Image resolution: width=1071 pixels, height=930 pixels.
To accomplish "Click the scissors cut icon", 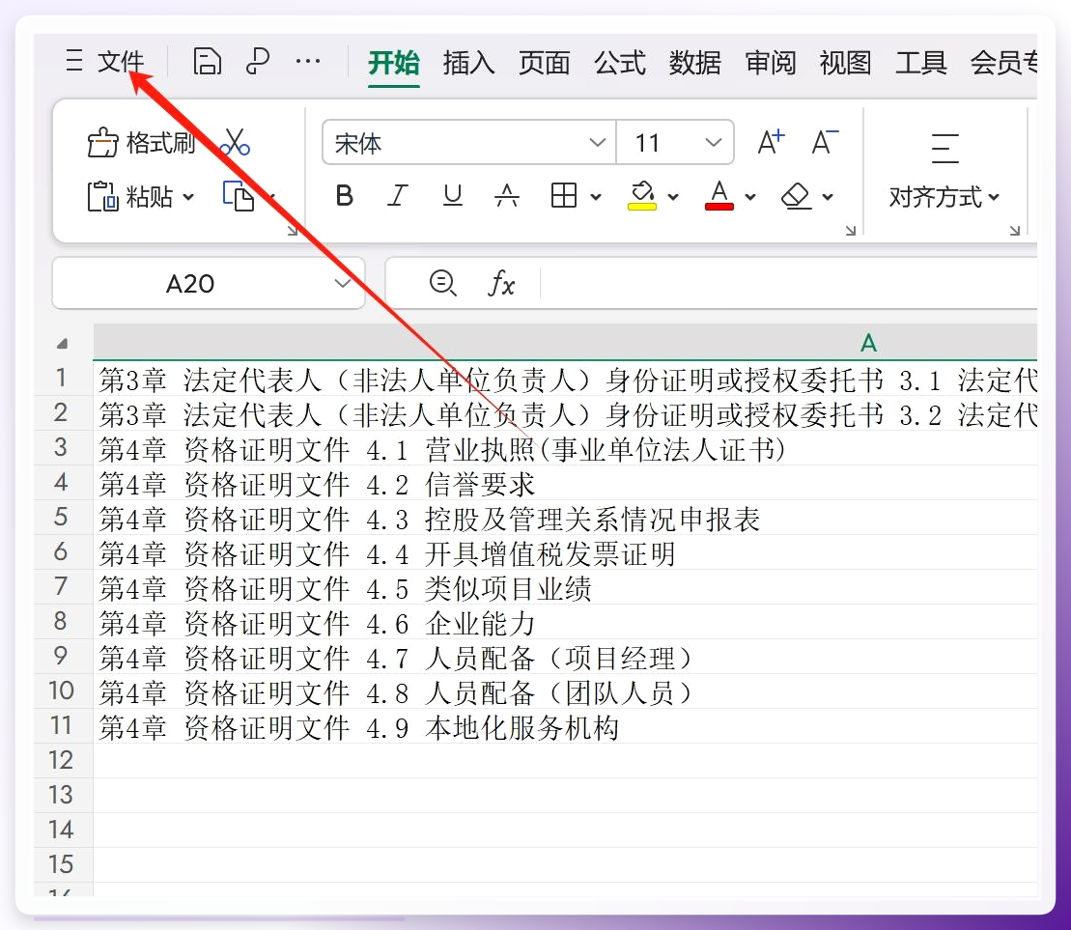I will pyautogui.click(x=235, y=143).
